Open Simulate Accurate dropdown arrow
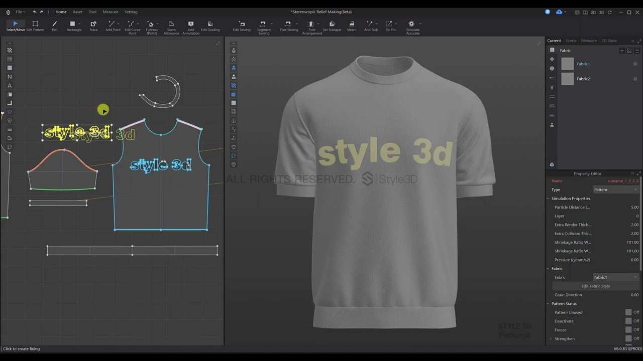Screen dimensions: 643x361 (x=420, y=24)
